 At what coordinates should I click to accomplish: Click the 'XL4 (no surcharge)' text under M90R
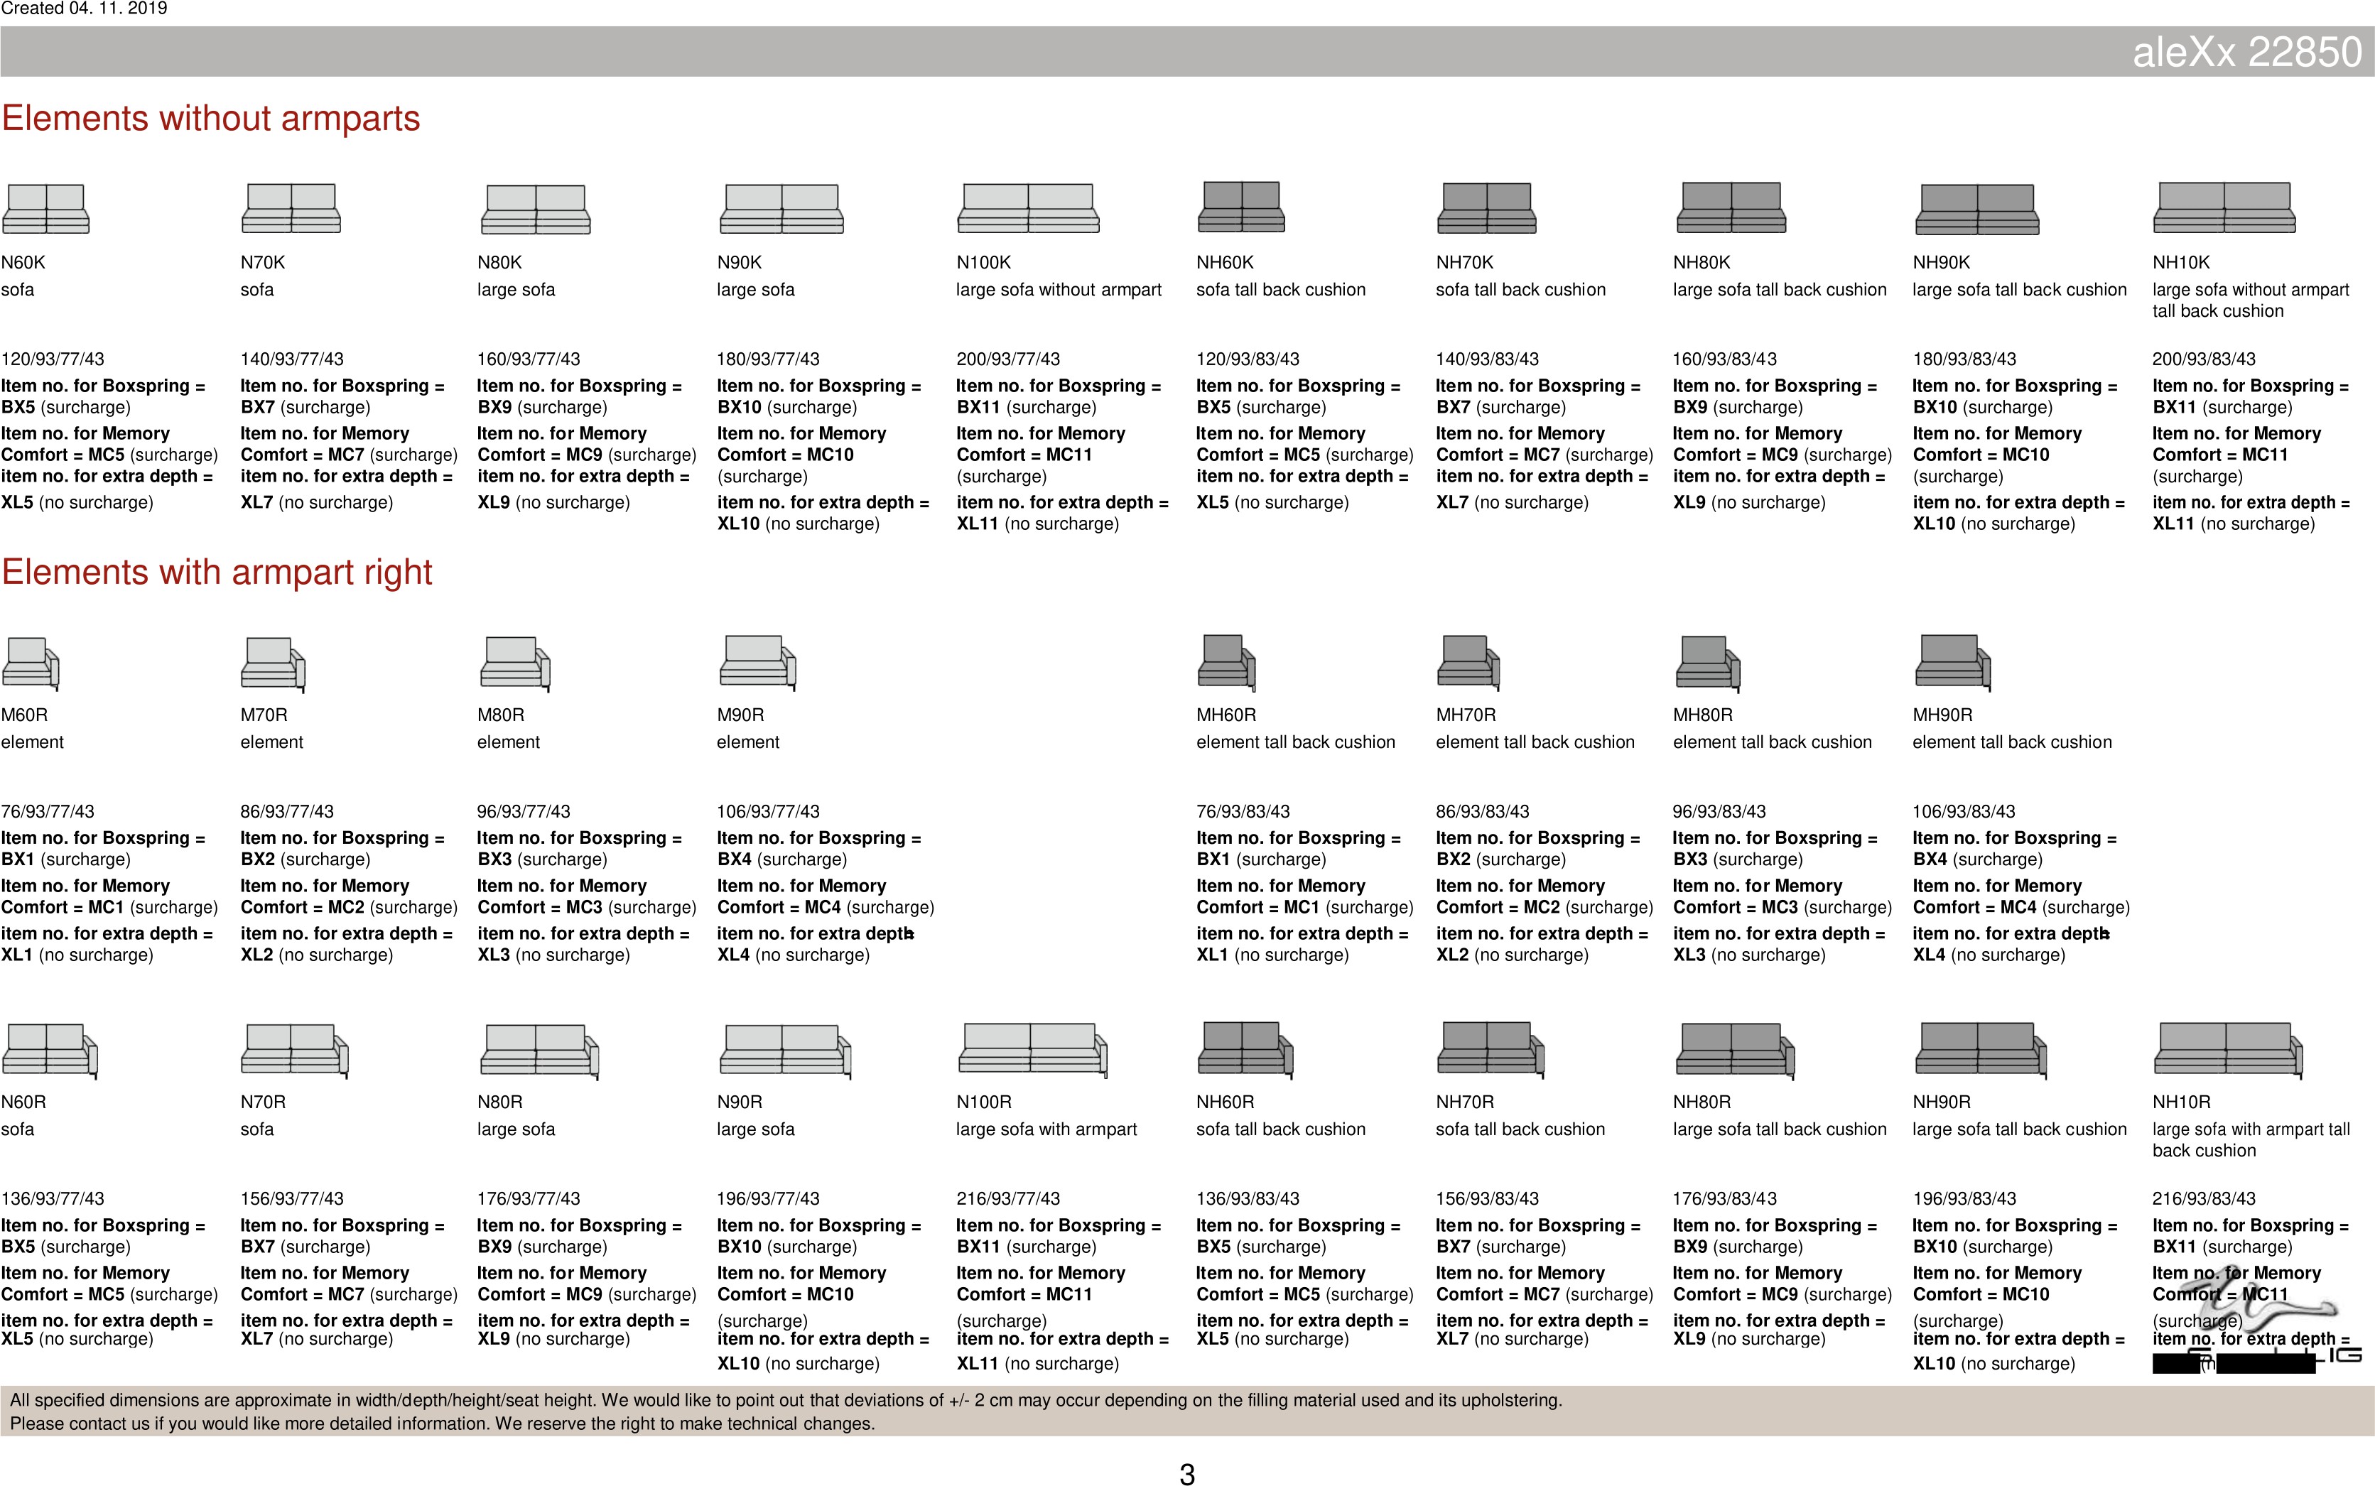click(x=794, y=955)
